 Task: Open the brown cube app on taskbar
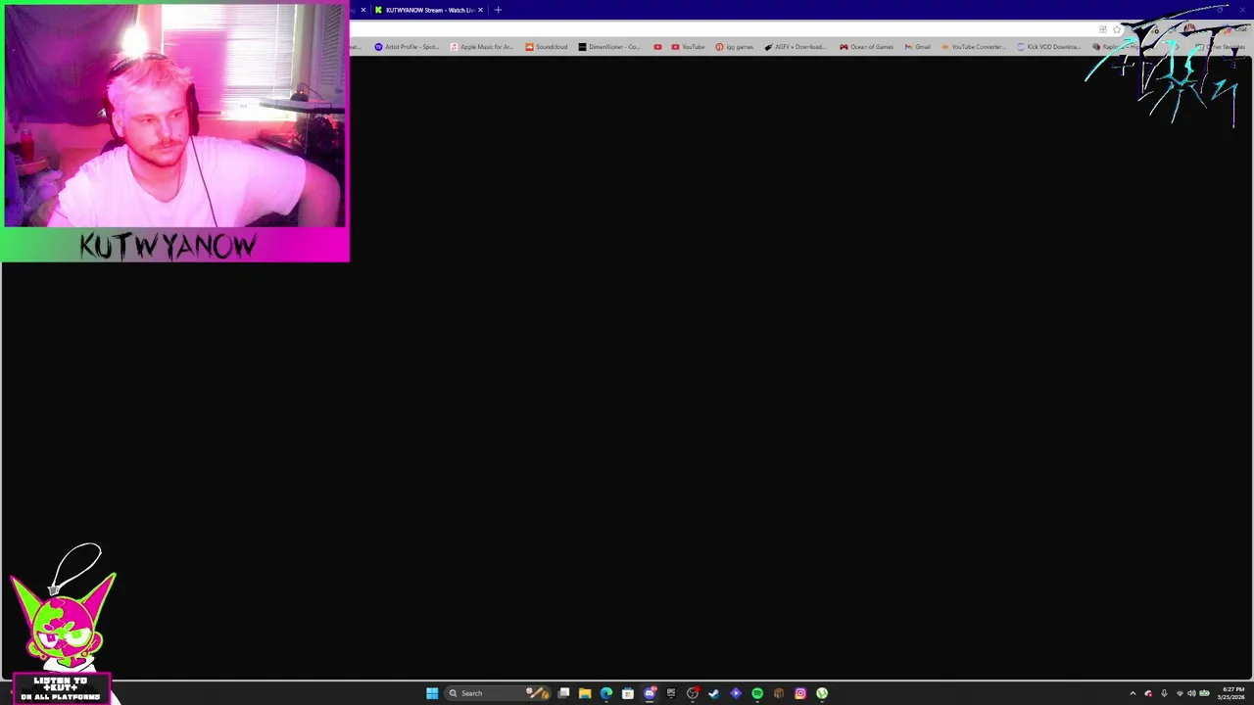tap(779, 693)
